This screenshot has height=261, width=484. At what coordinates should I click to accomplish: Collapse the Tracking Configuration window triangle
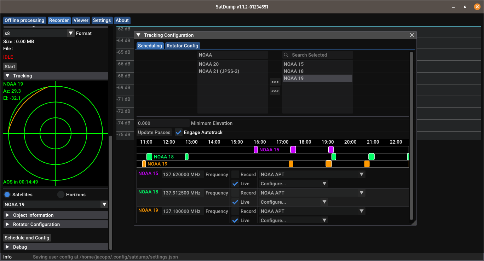(x=138, y=35)
